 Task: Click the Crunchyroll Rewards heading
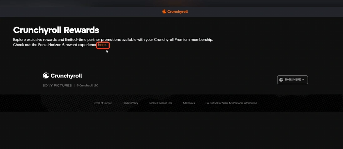point(56,30)
